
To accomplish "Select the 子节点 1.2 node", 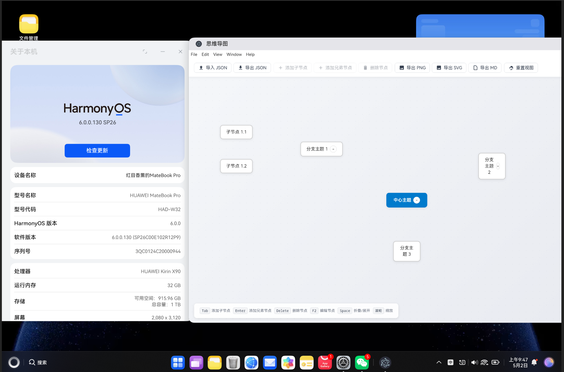I will coord(236,166).
